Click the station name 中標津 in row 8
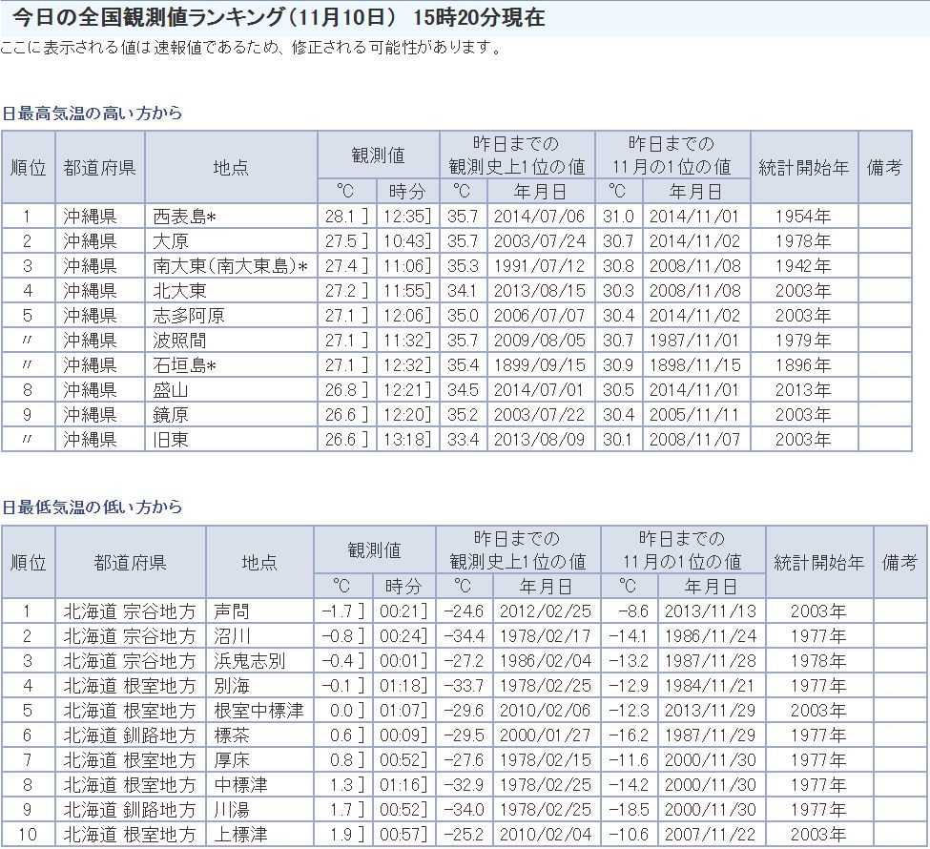The width and height of the screenshot is (930, 849). [240, 785]
